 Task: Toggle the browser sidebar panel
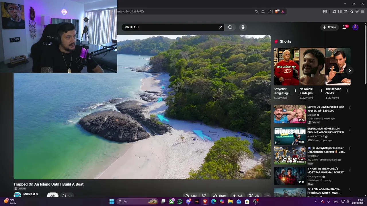click(x=340, y=11)
